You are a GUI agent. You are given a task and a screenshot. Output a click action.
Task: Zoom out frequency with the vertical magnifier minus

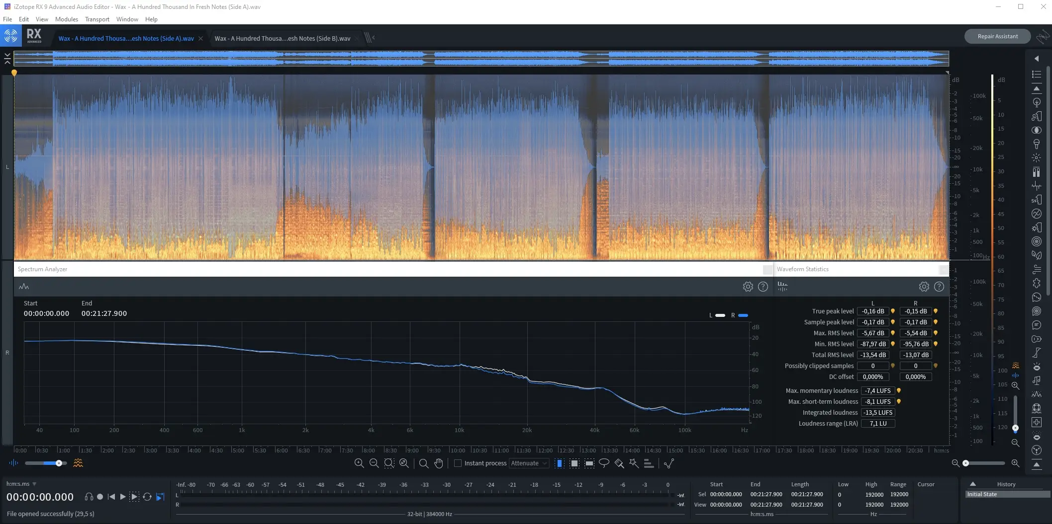tap(1015, 443)
